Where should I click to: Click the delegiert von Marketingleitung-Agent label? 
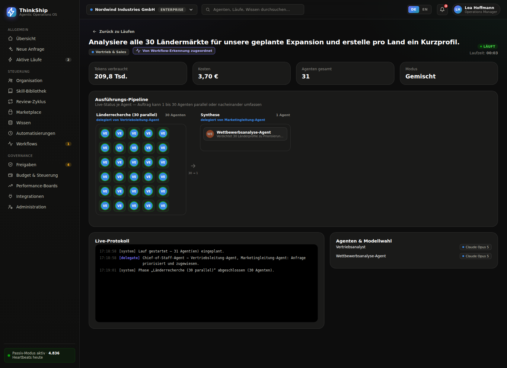[x=233, y=120]
